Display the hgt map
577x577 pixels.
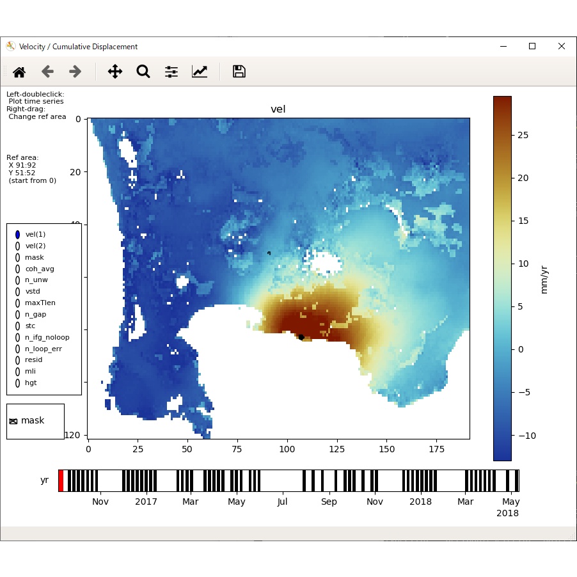(16, 383)
